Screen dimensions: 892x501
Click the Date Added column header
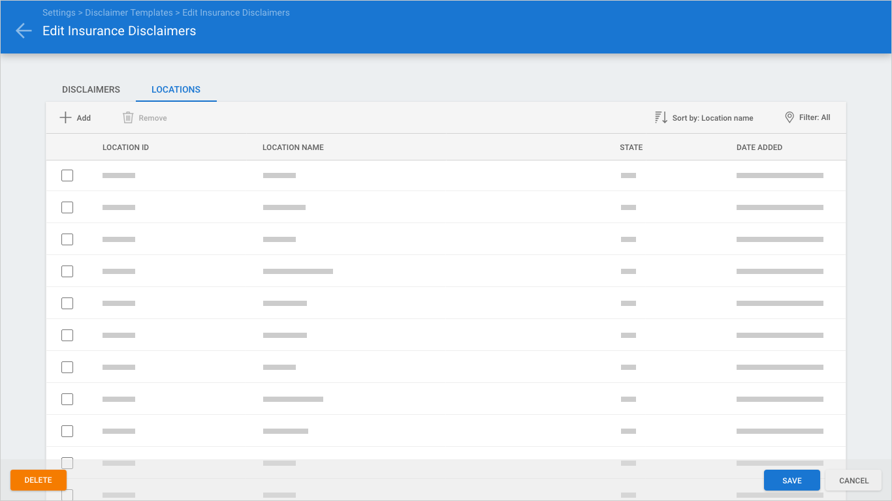point(759,147)
